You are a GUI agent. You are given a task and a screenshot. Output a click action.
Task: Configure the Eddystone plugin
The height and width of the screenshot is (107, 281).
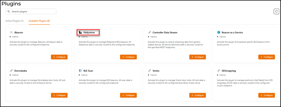[x=128, y=57]
